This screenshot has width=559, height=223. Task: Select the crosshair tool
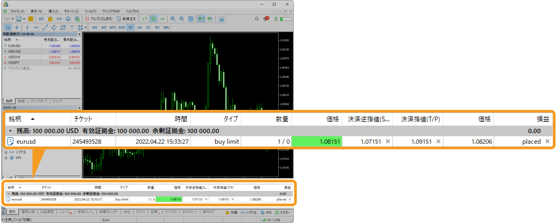tap(17, 27)
